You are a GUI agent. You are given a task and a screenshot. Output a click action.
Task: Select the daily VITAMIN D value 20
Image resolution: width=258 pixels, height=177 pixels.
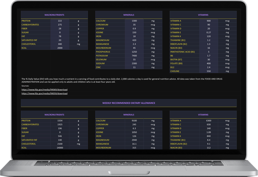(x=209, y=28)
